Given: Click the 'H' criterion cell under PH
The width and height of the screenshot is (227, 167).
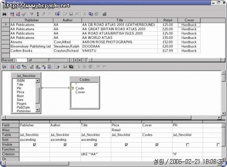Looking at the screenshot, I should click(188, 154).
